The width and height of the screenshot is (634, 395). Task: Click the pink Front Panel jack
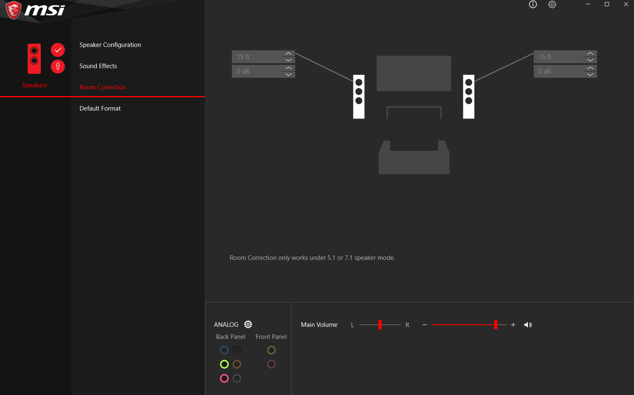271,364
